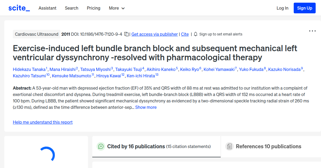Open the three-dot overflow menu
This screenshot has height=168, width=321.
pos(312,31)
